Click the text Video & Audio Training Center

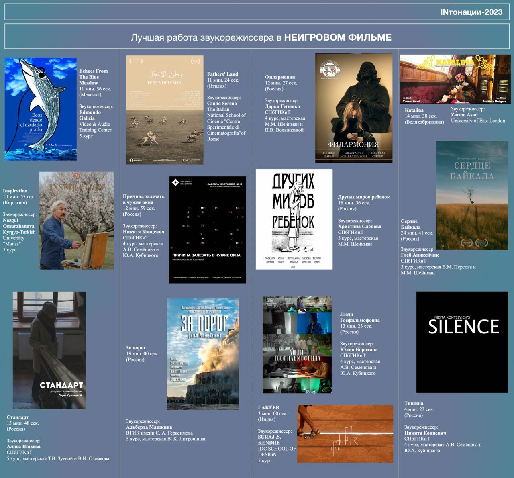[95, 127]
